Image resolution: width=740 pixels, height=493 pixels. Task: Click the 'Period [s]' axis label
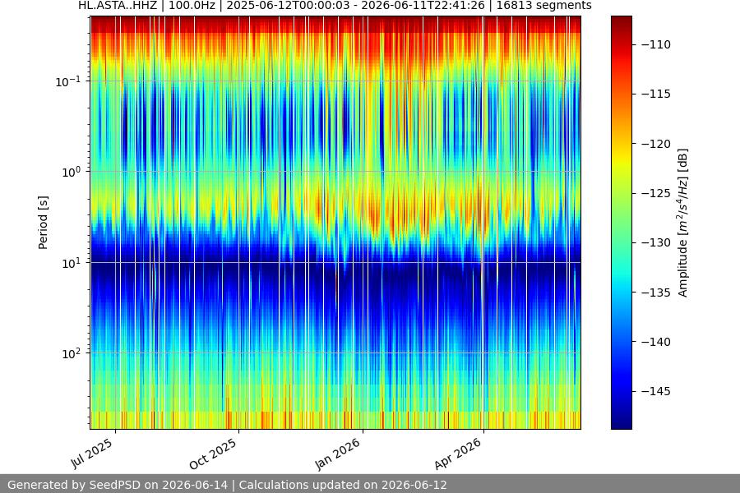click(43, 223)
